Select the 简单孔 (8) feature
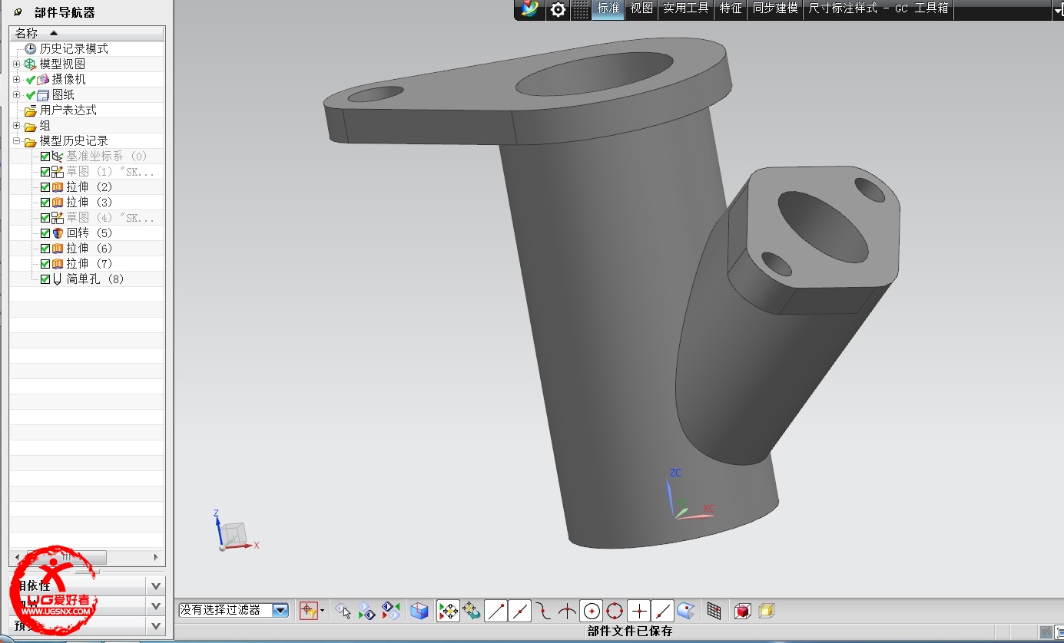This screenshot has width=1064, height=643. pos(95,279)
